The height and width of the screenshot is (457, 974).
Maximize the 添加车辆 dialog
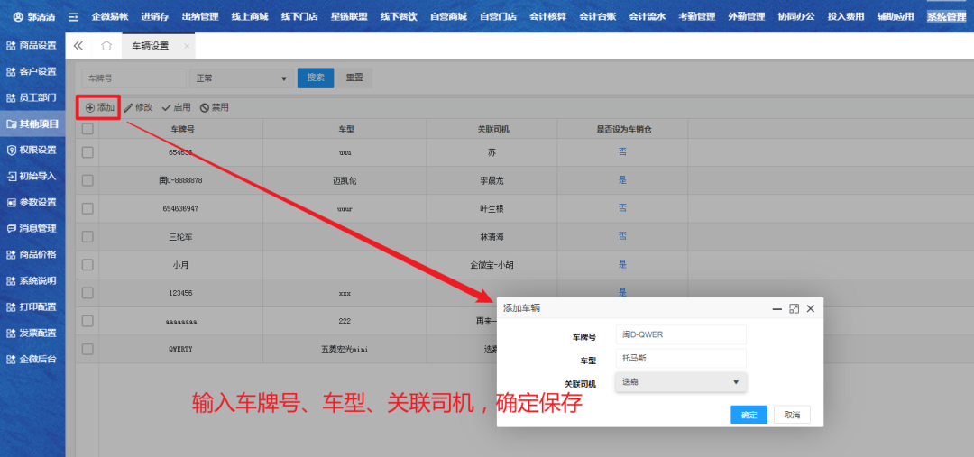point(794,308)
